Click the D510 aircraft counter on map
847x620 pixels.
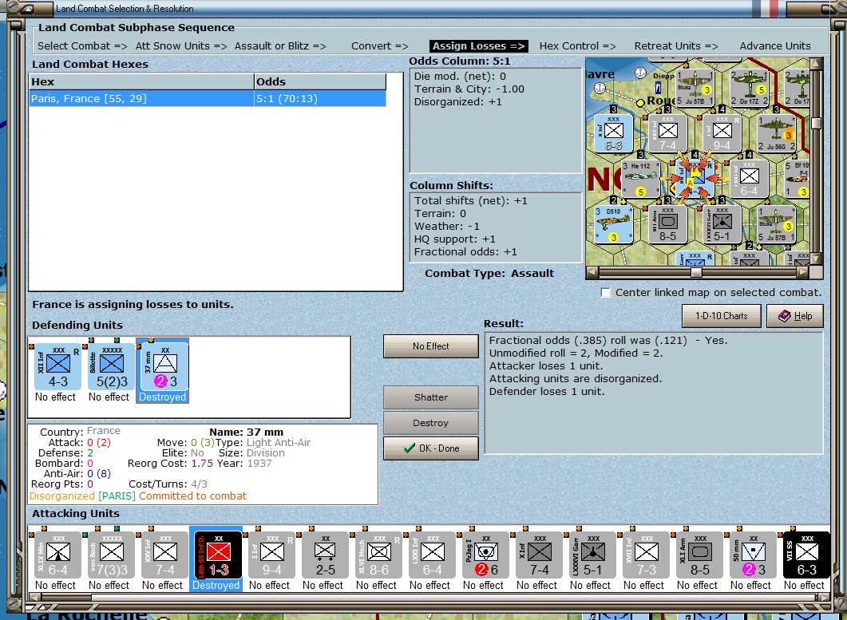(614, 224)
